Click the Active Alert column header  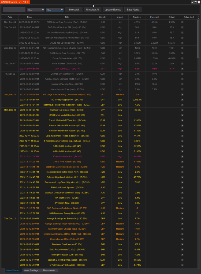(x=189, y=17)
